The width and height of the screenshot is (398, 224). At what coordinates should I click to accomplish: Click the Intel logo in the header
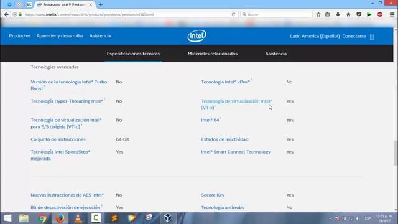[x=197, y=36]
